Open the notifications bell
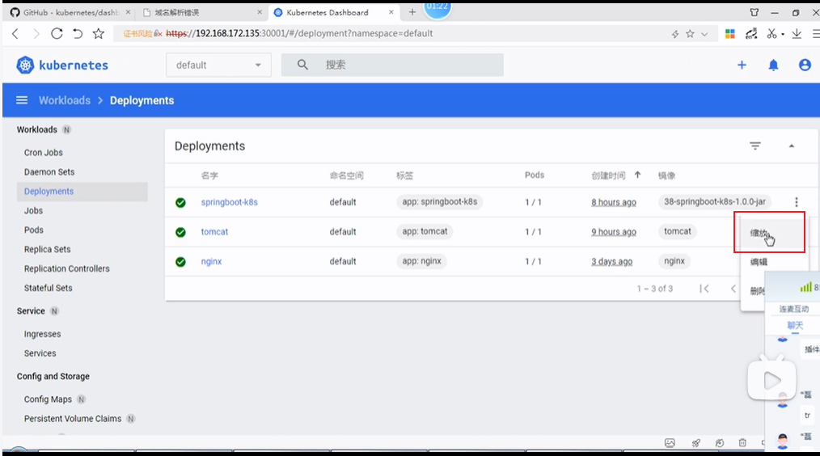The width and height of the screenshot is (820, 456). 773,65
